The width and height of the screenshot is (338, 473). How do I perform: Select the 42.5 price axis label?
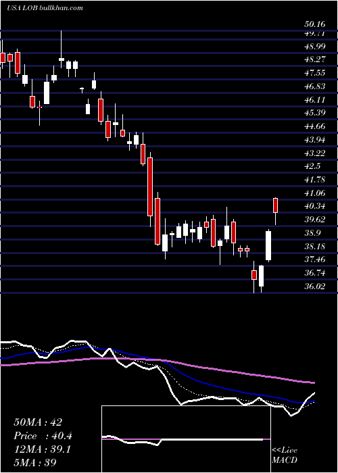(312, 166)
